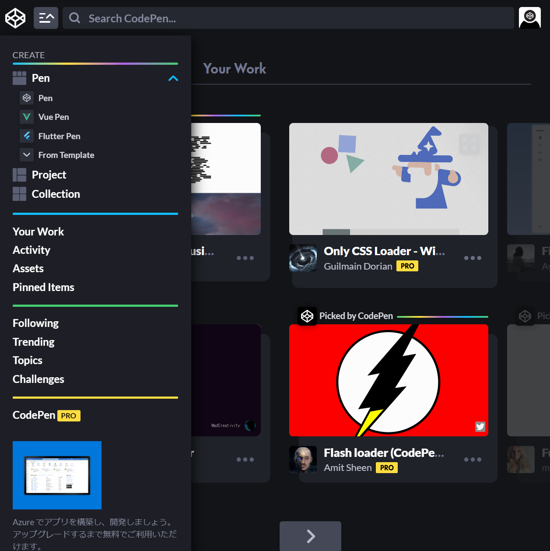
Task: Click the Flutter logo icon
Action: (27, 136)
